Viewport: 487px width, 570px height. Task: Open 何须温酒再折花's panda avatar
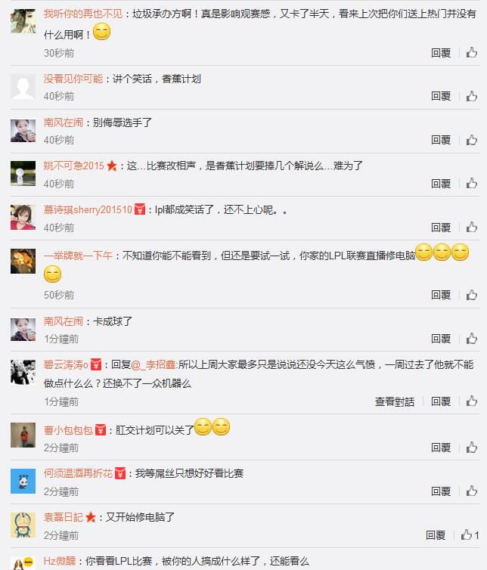coord(23,481)
